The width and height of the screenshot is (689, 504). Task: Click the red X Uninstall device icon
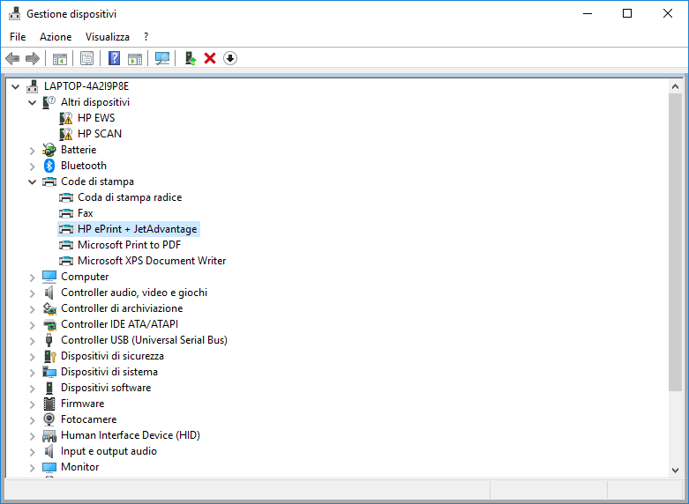(x=210, y=58)
